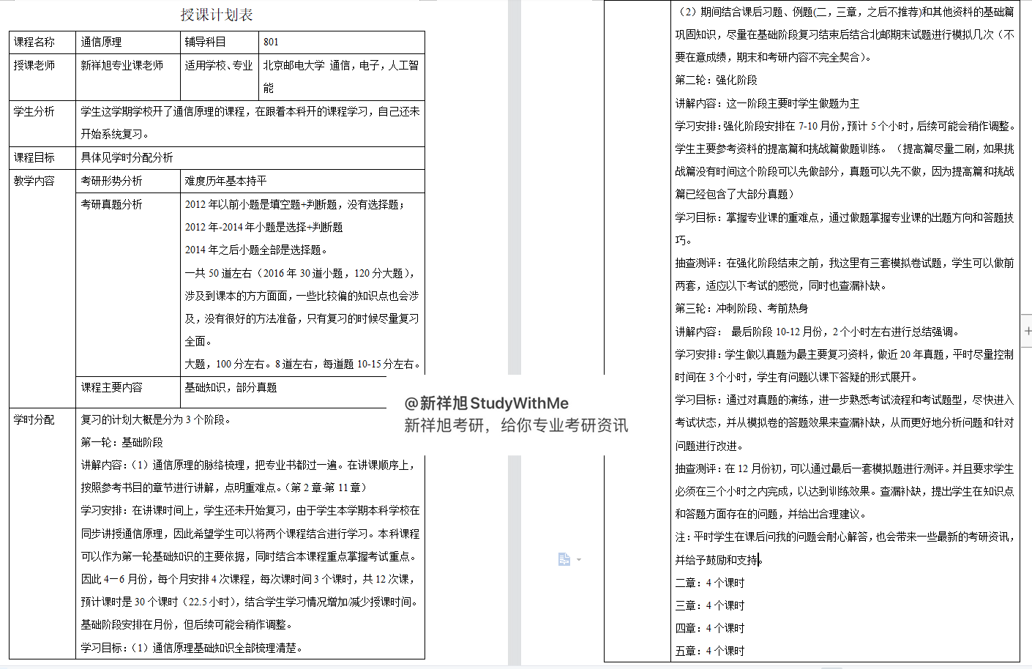Click the 学时分配 row label
Image resolution: width=1032 pixels, height=669 pixels.
click(x=34, y=419)
